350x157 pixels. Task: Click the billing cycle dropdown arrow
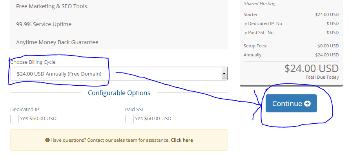point(224,74)
